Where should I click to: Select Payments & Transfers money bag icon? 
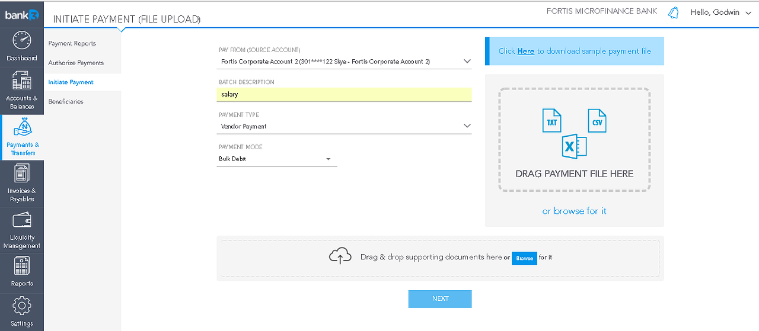click(x=22, y=127)
